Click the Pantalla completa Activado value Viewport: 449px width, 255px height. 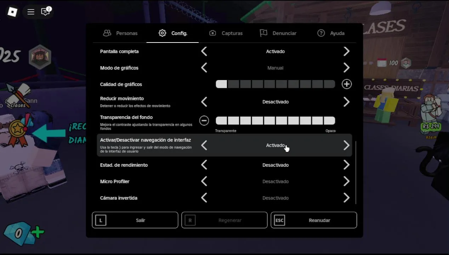(x=275, y=51)
